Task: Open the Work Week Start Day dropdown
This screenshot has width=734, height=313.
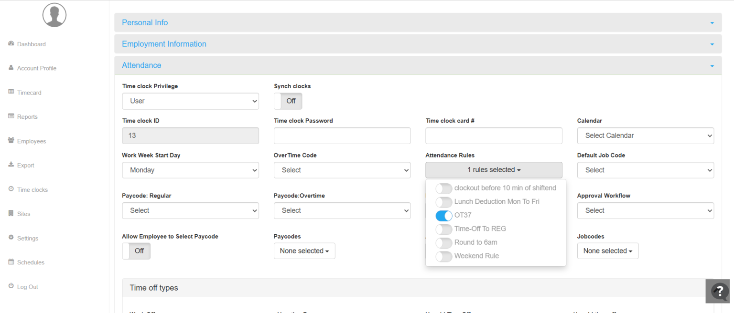Action: click(190, 170)
